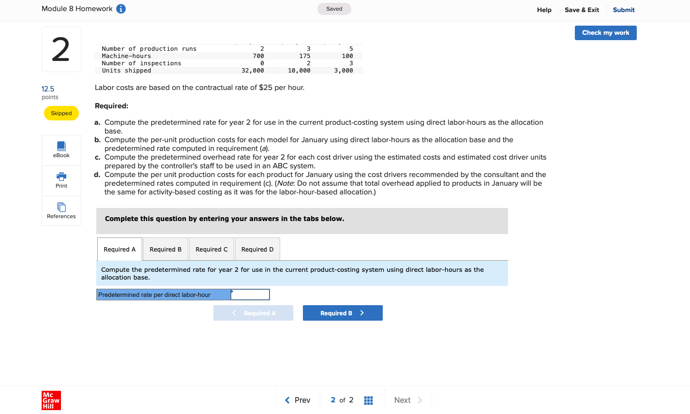Switch to the Required B tab
Viewport: 690px width, 414px height.
pos(165,249)
